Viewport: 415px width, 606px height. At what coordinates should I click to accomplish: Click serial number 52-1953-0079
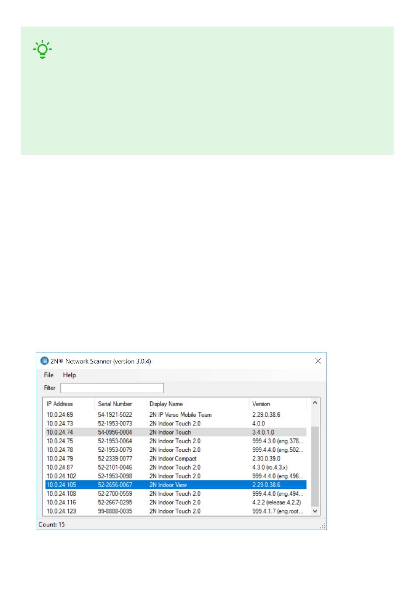pyautogui.click(x=115, y=450)
